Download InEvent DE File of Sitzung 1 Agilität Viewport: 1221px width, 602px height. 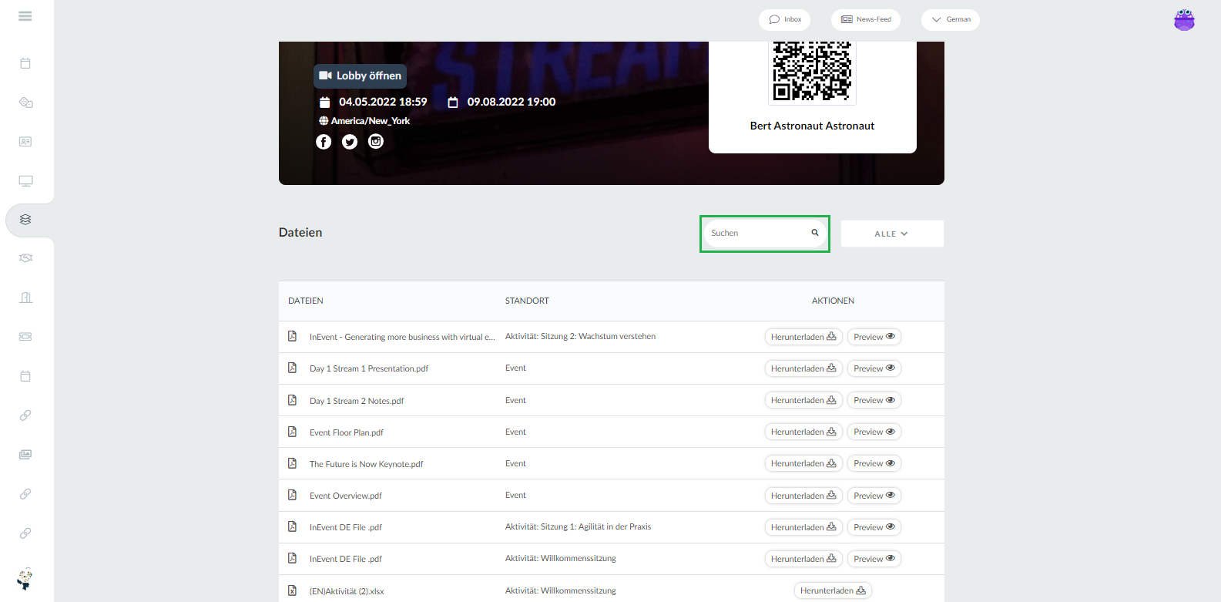point(803,527)
